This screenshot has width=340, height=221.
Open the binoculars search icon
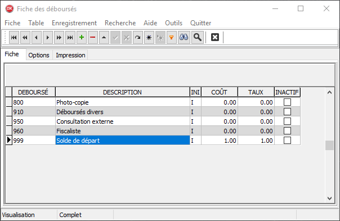(x=184, y=38)
